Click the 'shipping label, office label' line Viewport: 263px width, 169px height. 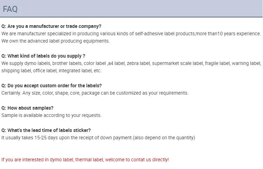coord(51,71)
